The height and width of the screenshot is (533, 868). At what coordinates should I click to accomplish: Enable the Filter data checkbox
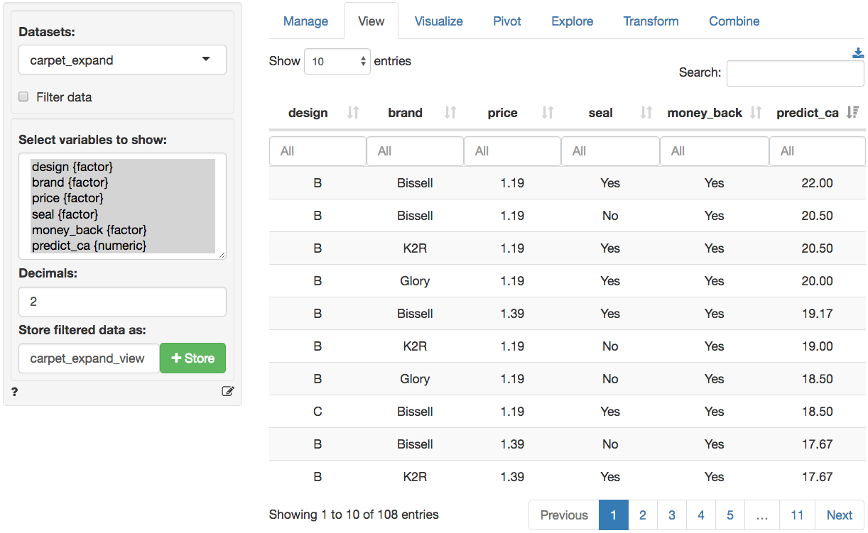tap(23, 97)
